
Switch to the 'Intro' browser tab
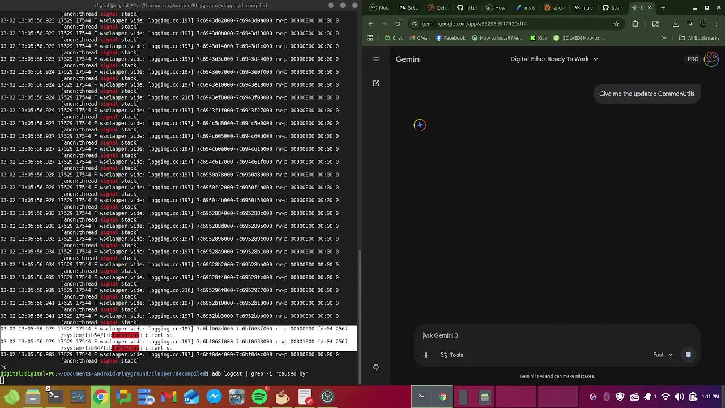583,7
